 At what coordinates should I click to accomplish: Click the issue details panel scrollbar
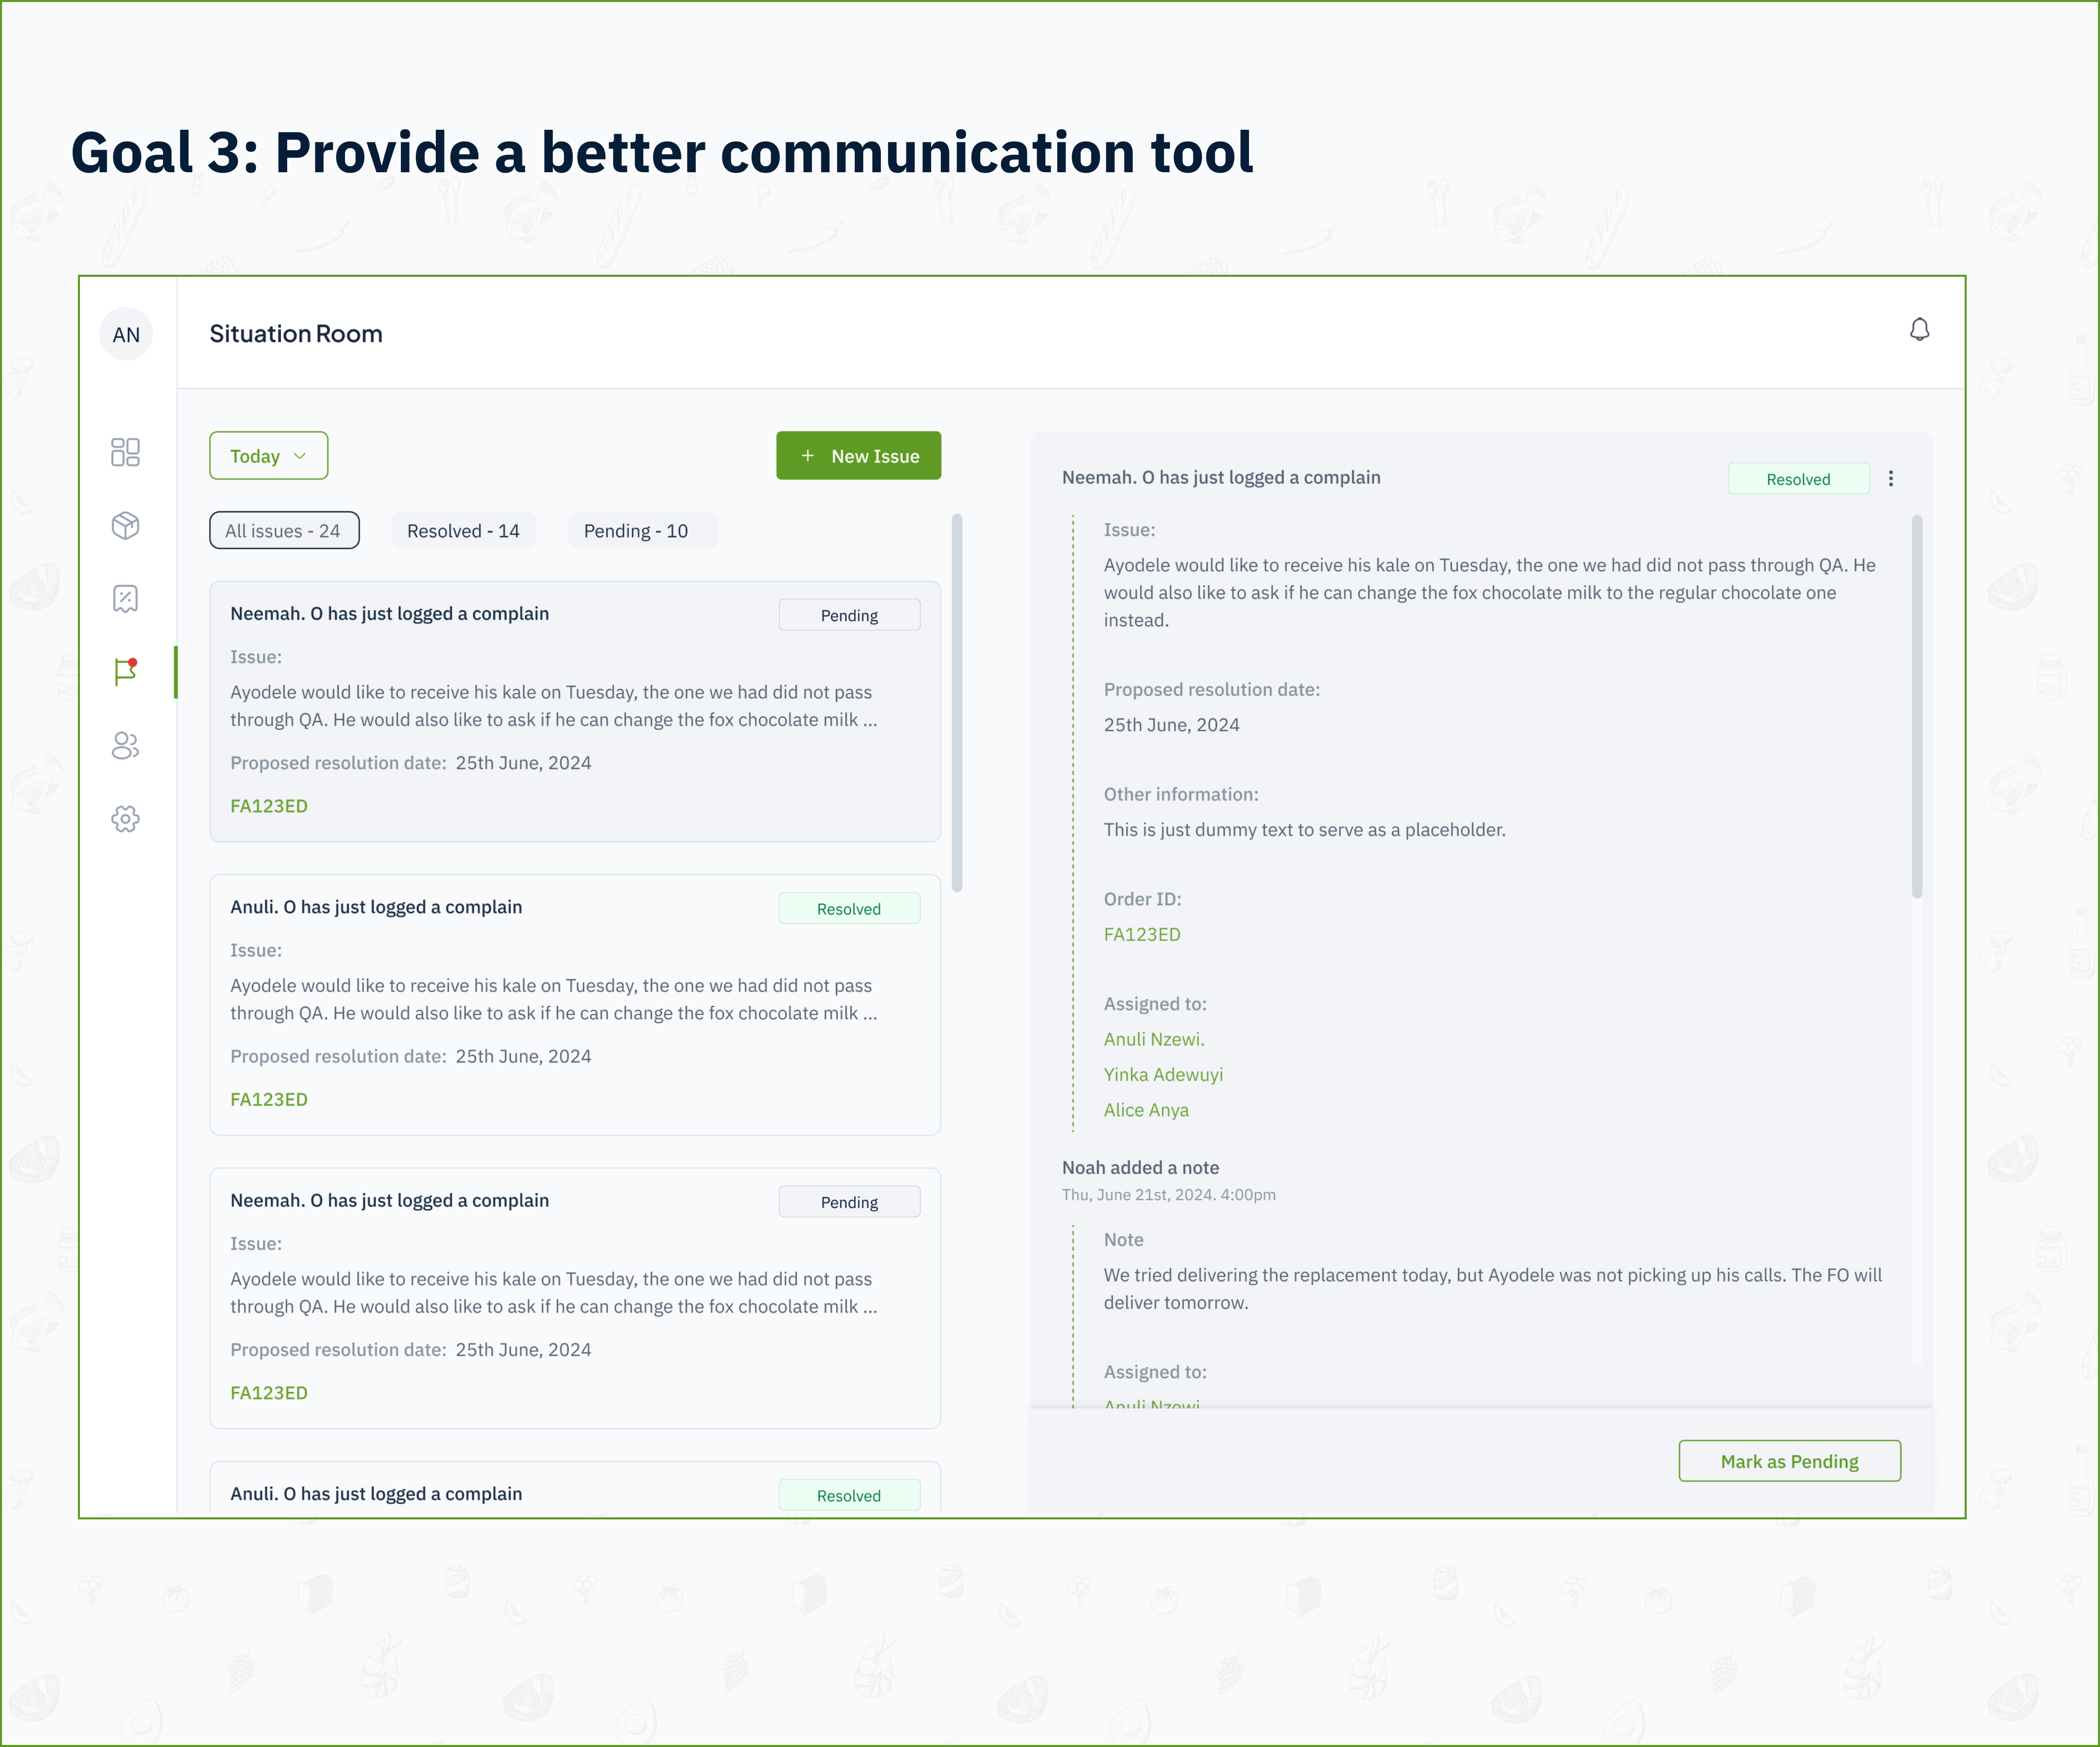[x=1916, y=706]
